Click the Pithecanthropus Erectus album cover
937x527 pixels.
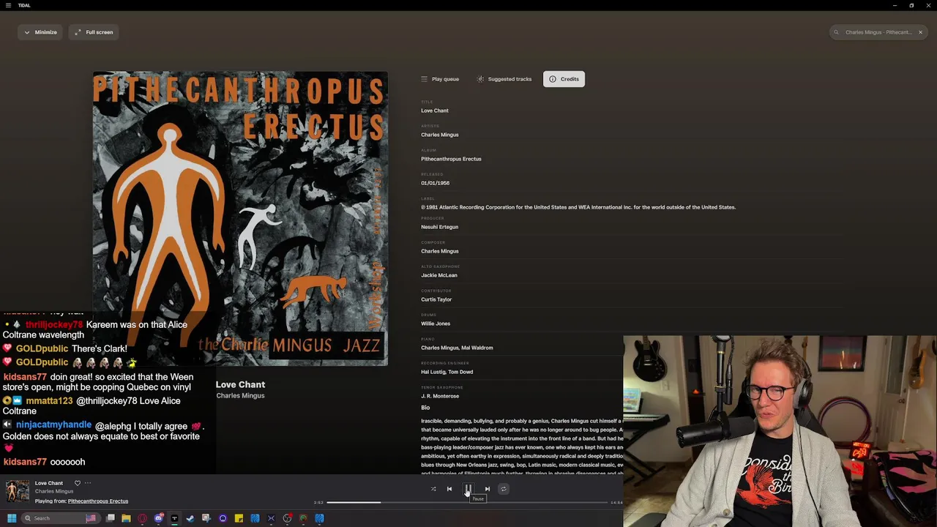(240, 218)
